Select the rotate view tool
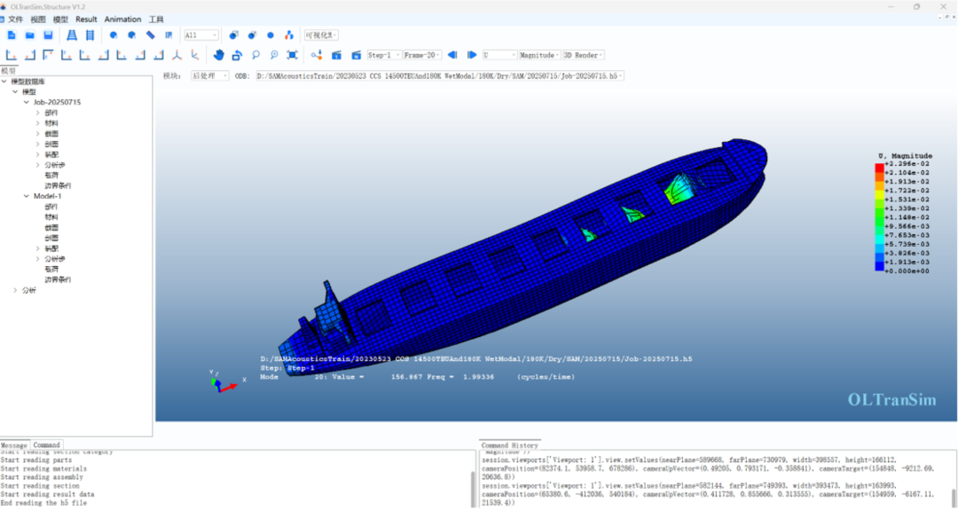 (x=237, y=55)
